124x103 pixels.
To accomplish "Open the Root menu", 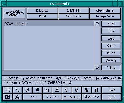I will coord(42,16).
